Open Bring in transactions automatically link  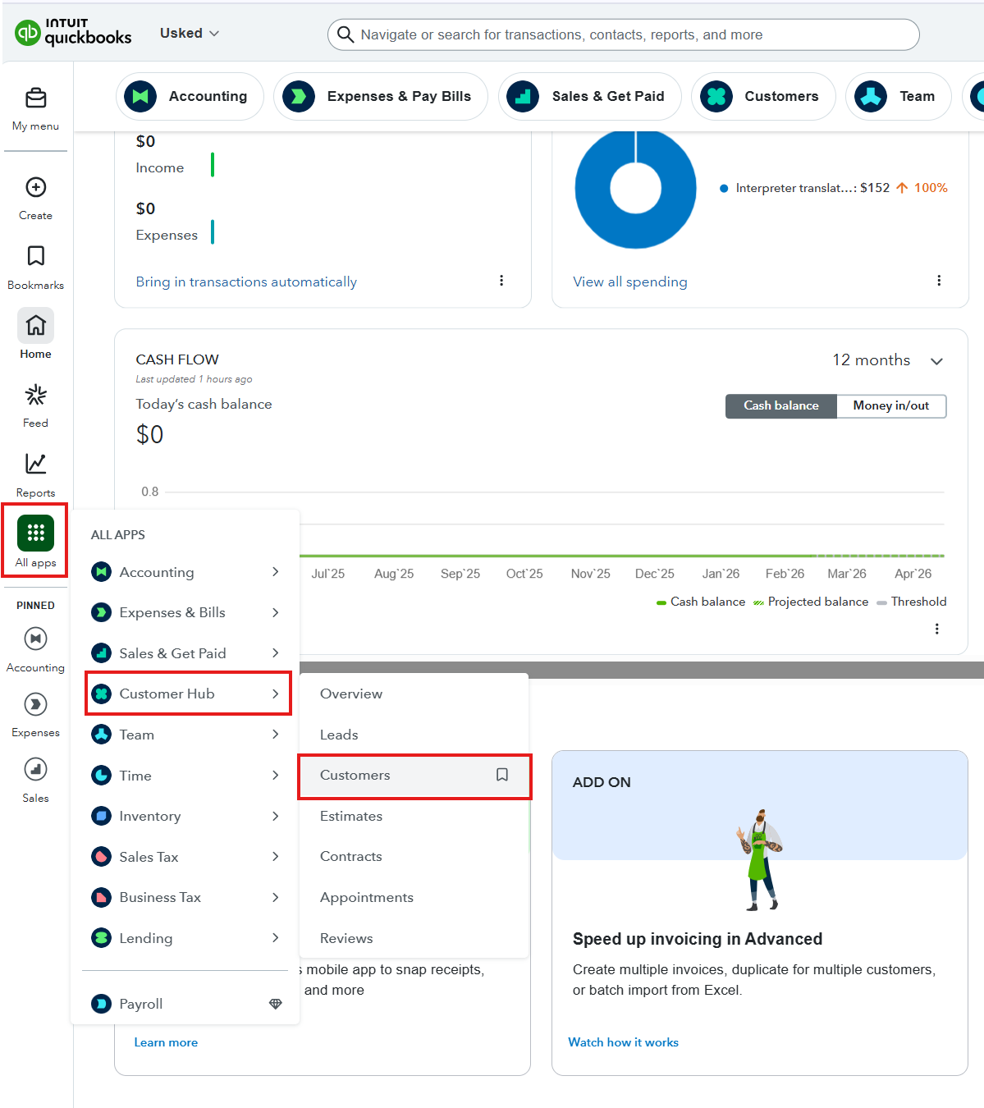[246, 282]
